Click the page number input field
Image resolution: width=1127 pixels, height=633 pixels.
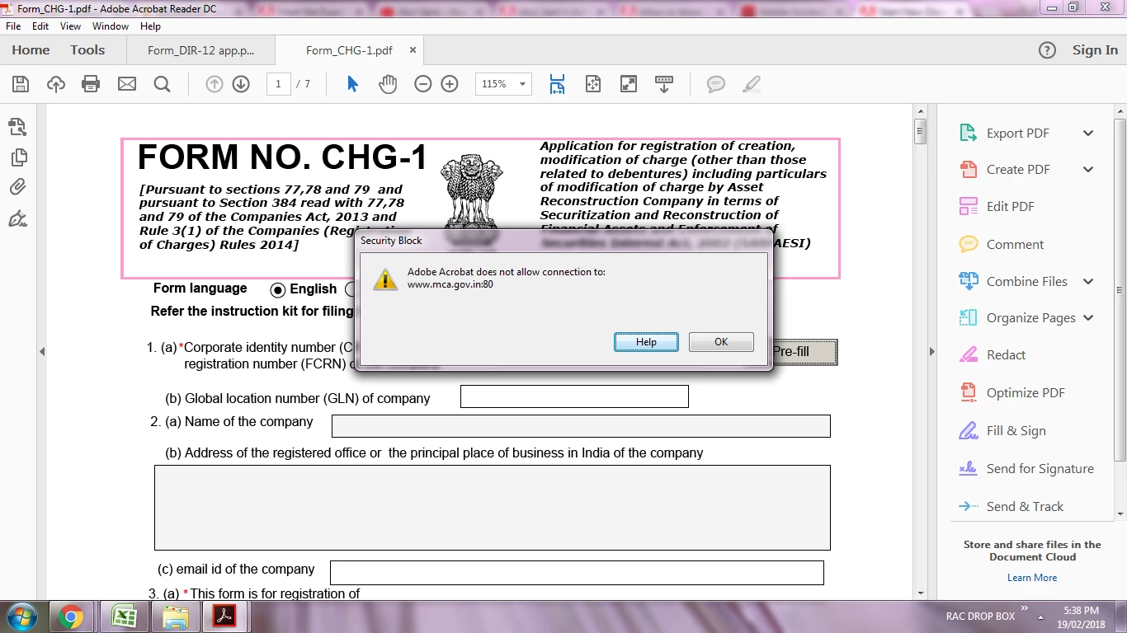(x=278, y=84)
